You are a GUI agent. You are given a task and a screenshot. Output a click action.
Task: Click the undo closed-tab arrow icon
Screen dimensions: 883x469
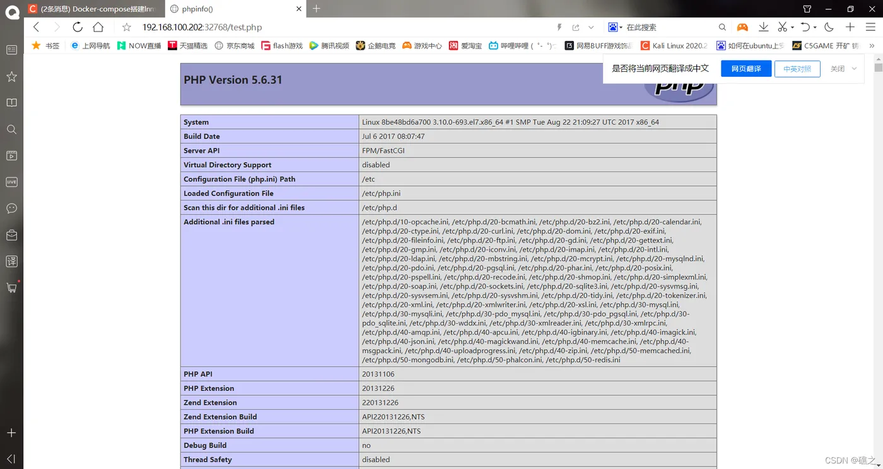tap(805, 27)
